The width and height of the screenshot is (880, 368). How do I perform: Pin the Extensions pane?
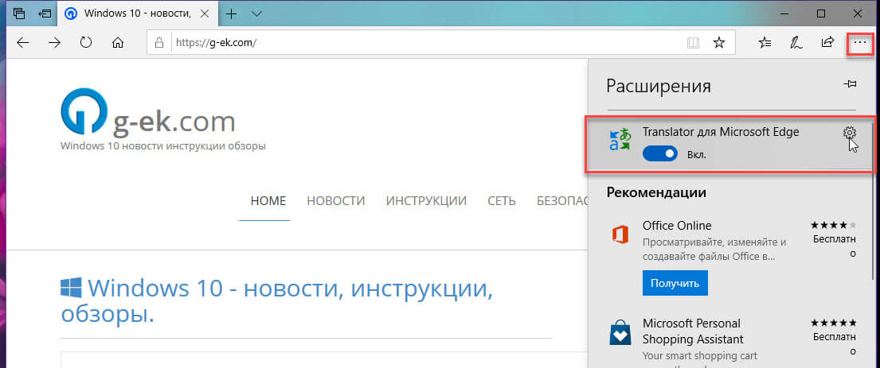pos(850,84)
